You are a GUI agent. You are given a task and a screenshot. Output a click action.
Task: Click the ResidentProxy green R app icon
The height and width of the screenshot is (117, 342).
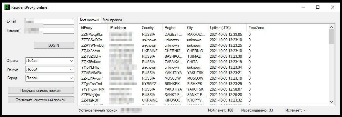7,7
